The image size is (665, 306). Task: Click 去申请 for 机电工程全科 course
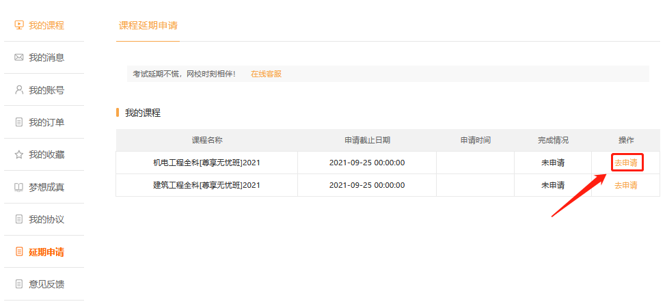(625, 163)
